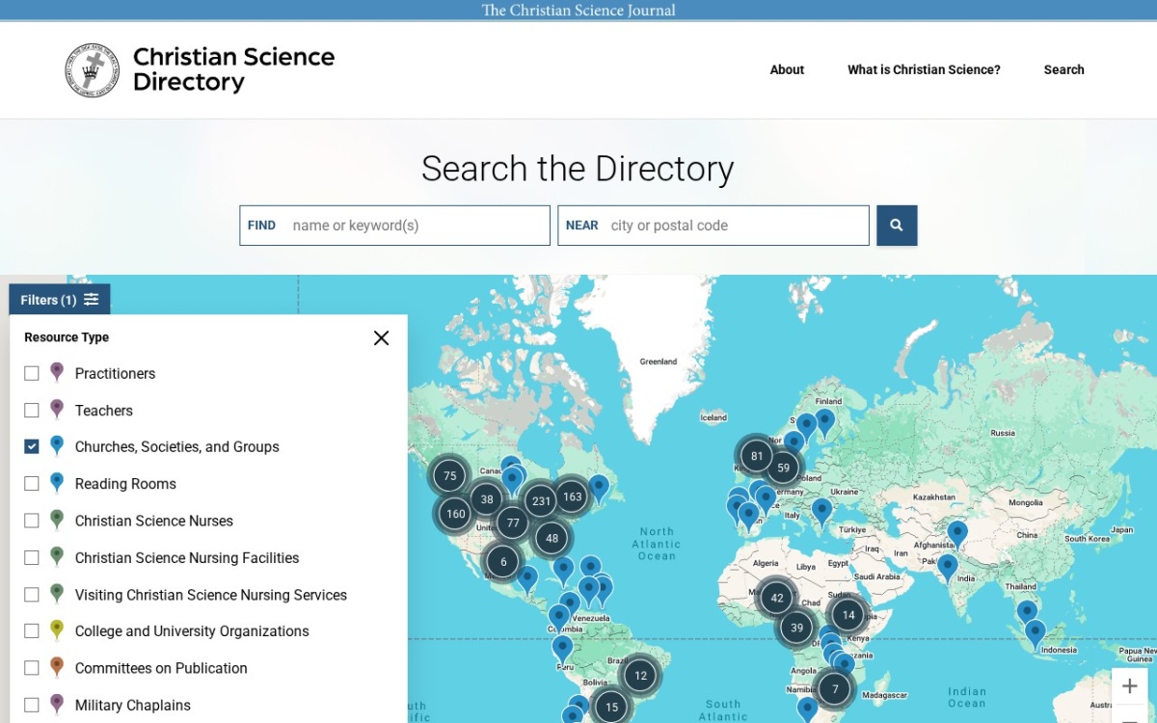Click the Filters (1) button
1157x723 pixels.
coord(60,300)
